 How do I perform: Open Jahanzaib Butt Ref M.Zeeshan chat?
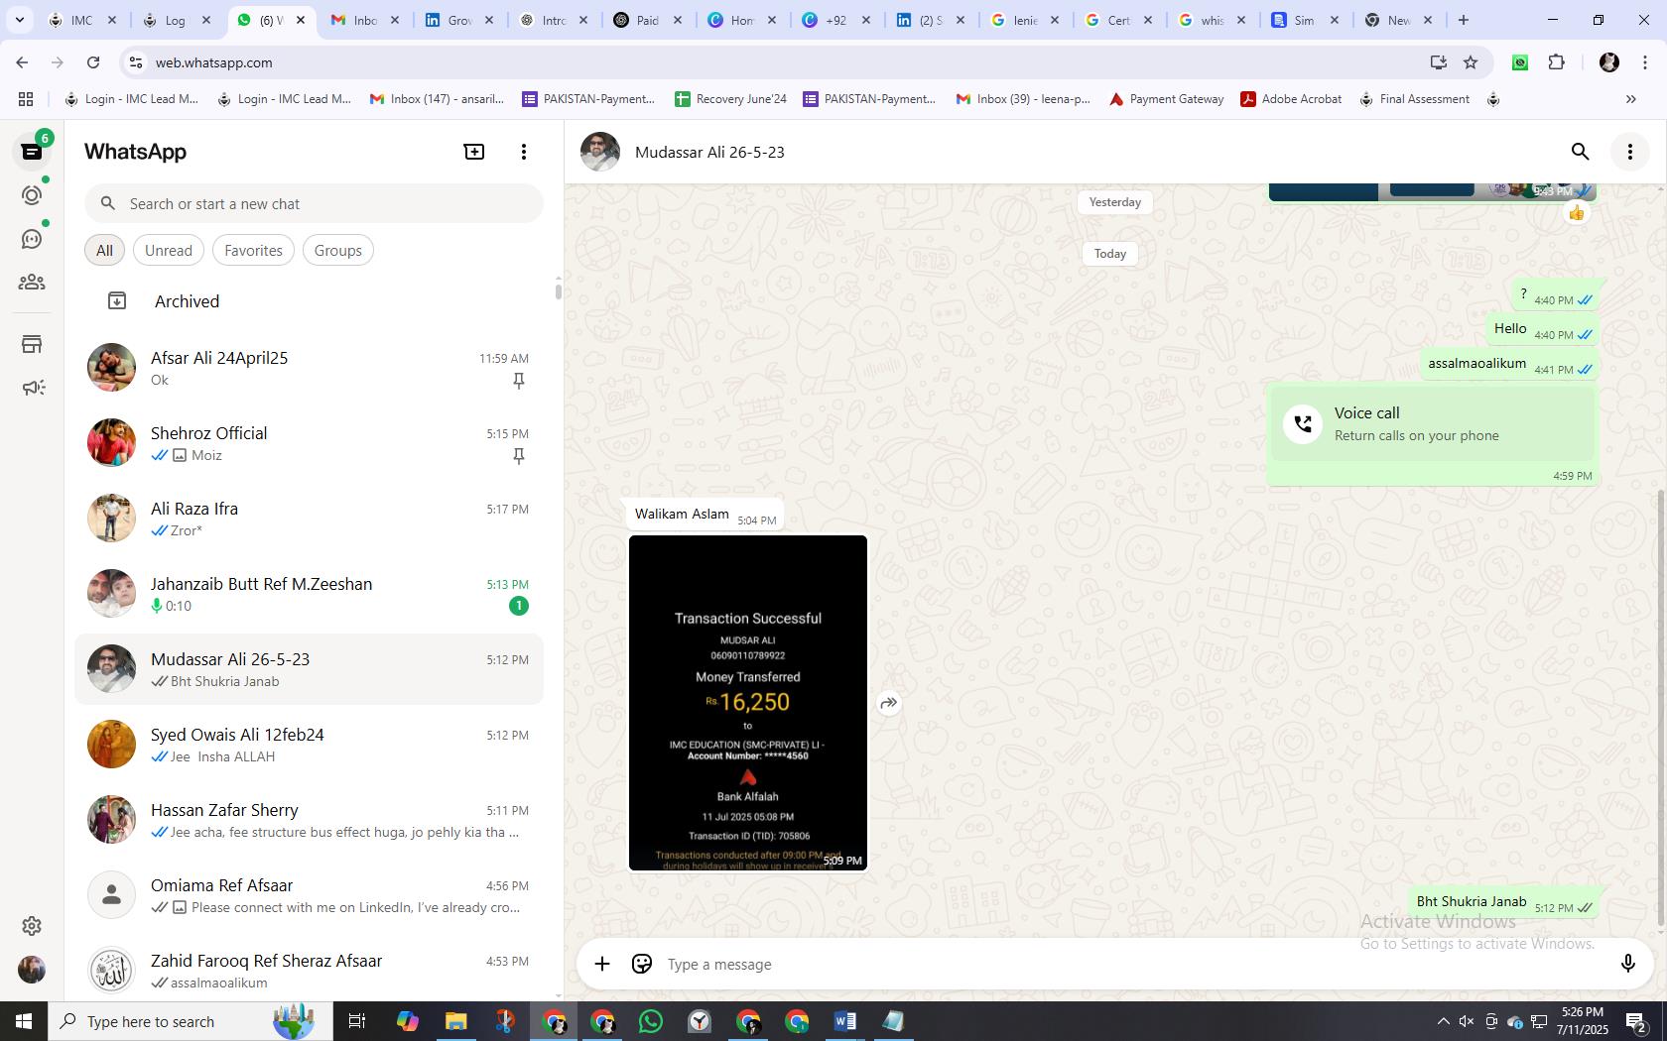pyautogui.click(x=309, y=594)
